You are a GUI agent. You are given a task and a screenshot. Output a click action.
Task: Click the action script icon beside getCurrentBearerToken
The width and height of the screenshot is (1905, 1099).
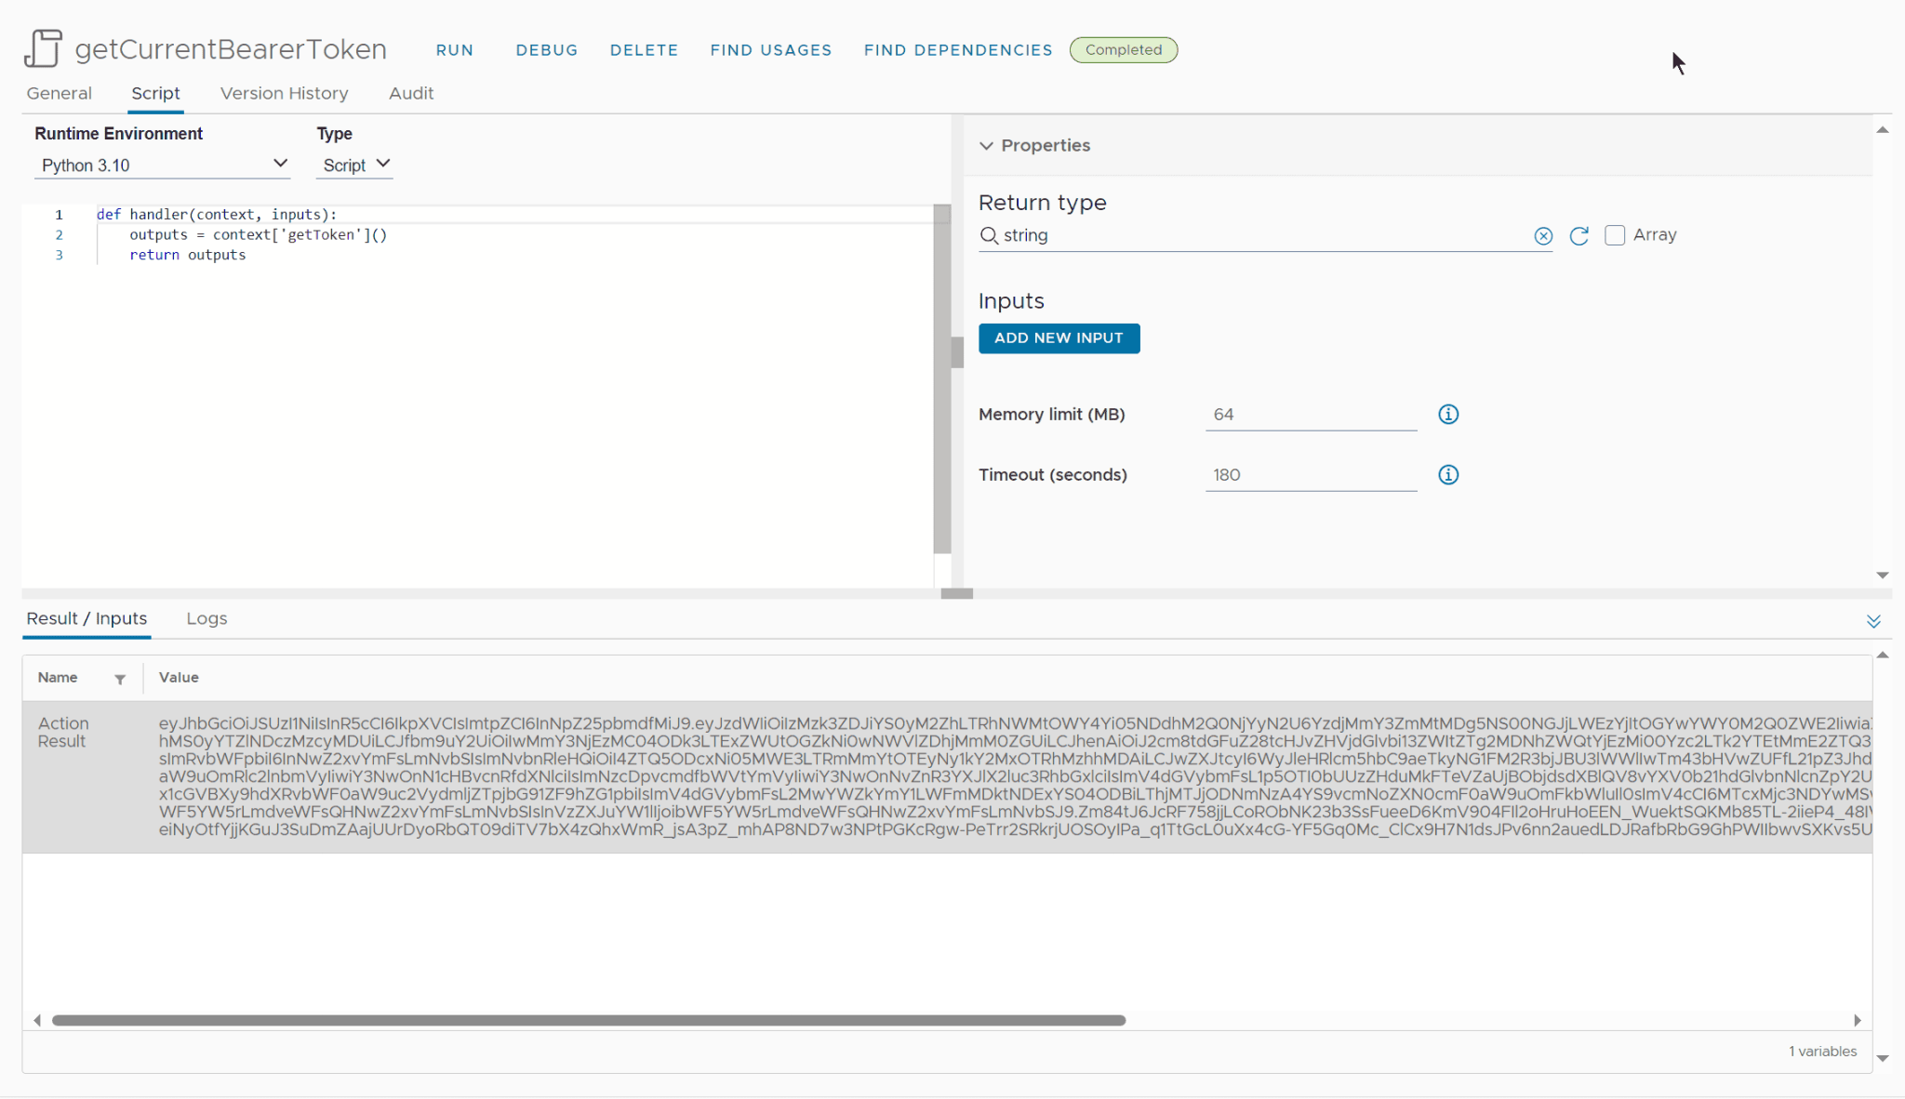pos(43,48)
